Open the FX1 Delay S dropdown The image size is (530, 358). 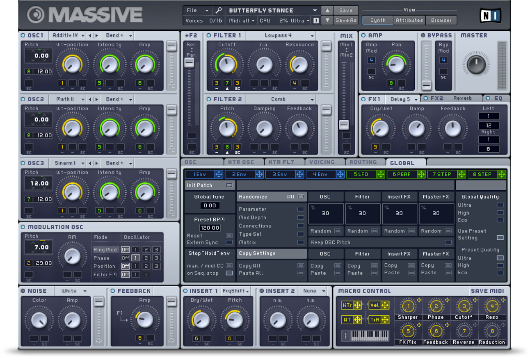click(x=403, y=99)
